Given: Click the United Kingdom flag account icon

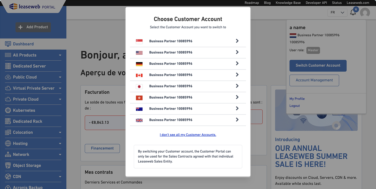Looking at the screenshot, I should [139, 120].
